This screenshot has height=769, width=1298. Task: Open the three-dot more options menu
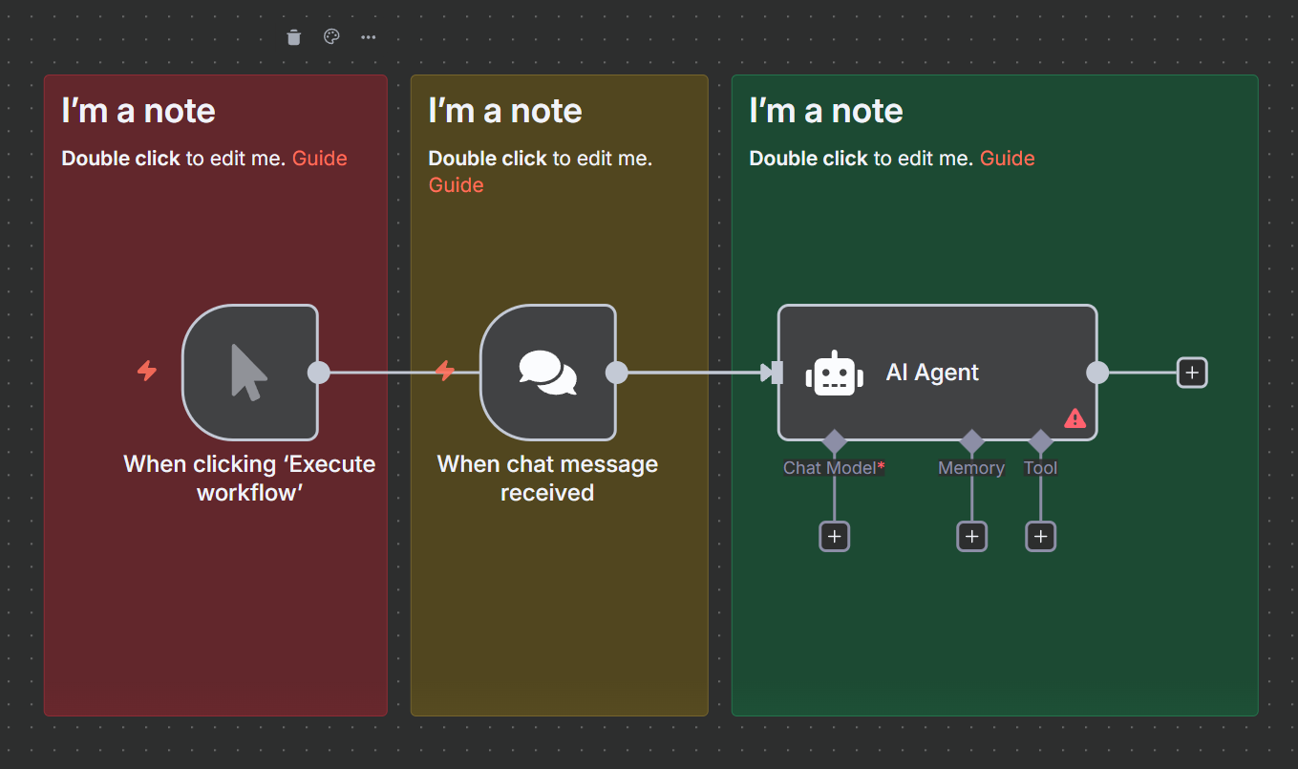point(369,37)
